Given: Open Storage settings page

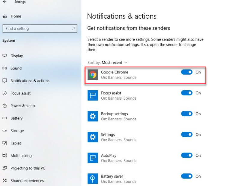Looking at the screenshot, I should 17,131.
